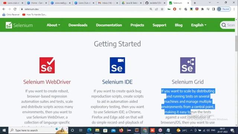Show hidden system tray icons

[x=191, y=130]
